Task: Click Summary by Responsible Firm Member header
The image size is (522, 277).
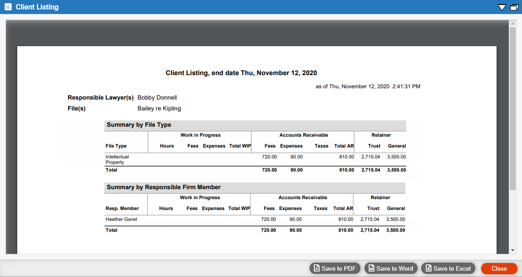Action: click(x=163, y=187)
